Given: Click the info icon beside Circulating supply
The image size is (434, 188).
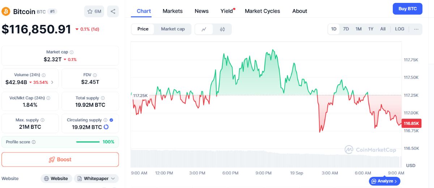Looking at the screenshot, I should pyautogui.click(x=105, y=120).
